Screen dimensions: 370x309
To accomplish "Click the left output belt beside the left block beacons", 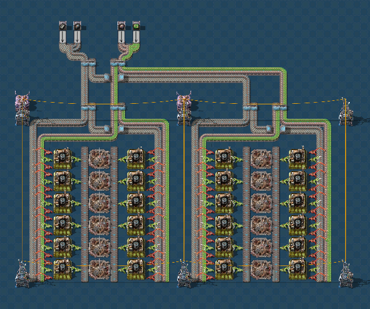I will point(85,214).
